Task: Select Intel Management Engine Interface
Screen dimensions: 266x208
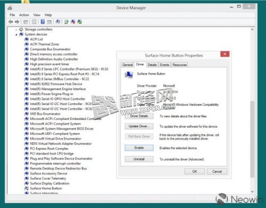Action: tap(58, 89)
